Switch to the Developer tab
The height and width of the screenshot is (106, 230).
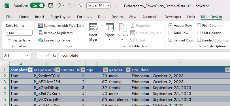tap(173, 17)
